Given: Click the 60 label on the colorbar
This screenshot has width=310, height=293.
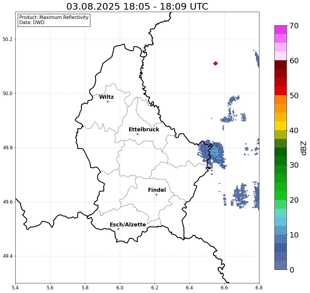Looking at the screenshot, I should 294,61.
